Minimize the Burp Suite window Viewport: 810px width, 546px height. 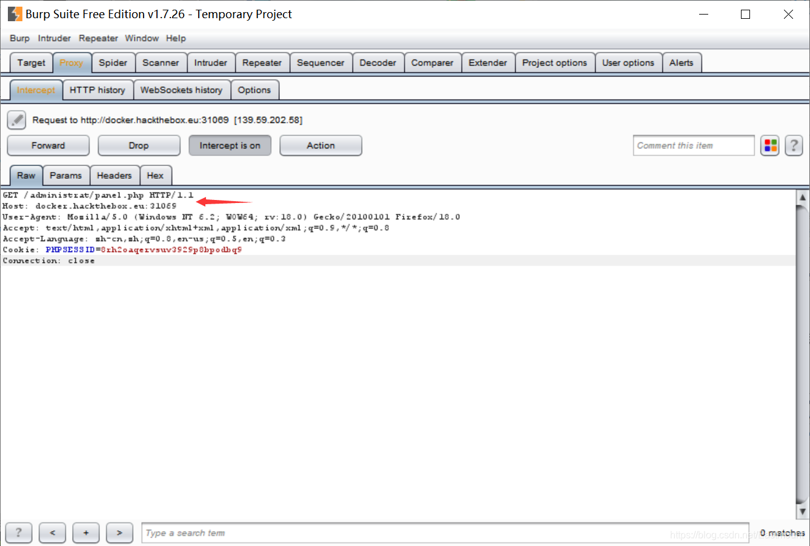coord(703,14)
